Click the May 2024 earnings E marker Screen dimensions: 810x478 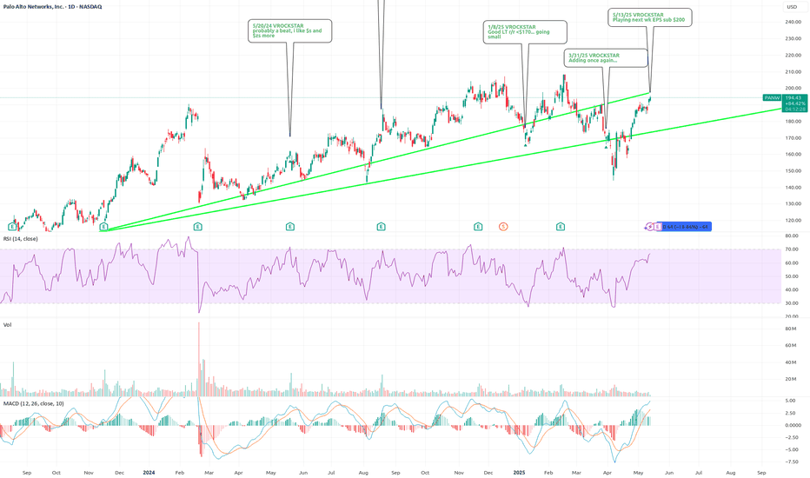(290, 226)
